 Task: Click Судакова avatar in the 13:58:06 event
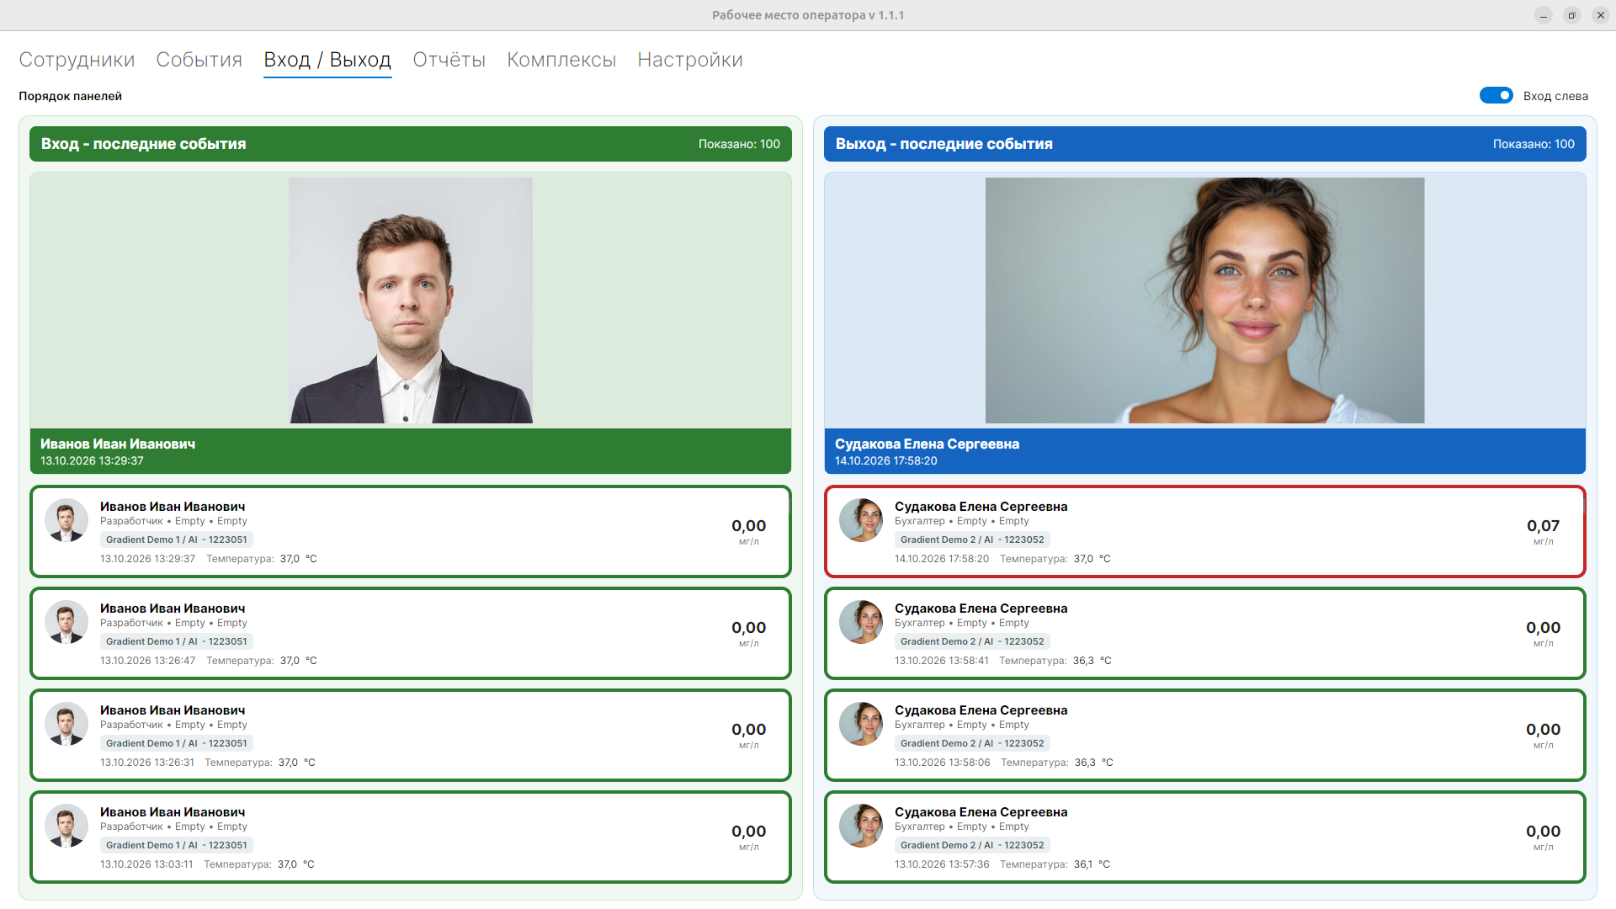[x=861, y=724]
